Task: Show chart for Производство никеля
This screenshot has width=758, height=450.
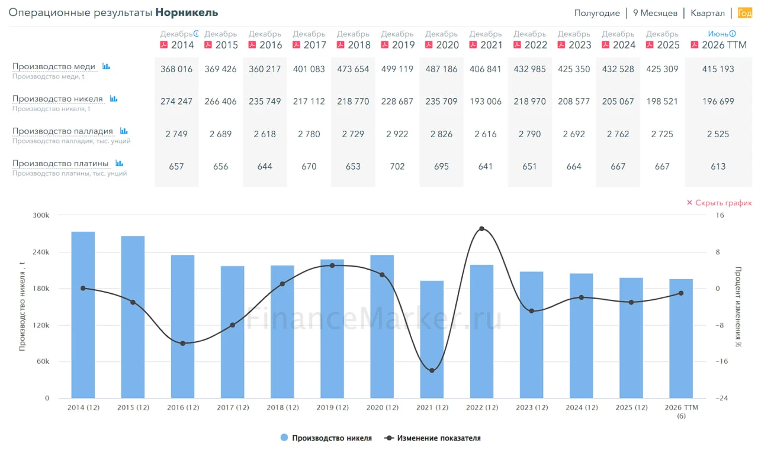Action: tap(114, 99)
